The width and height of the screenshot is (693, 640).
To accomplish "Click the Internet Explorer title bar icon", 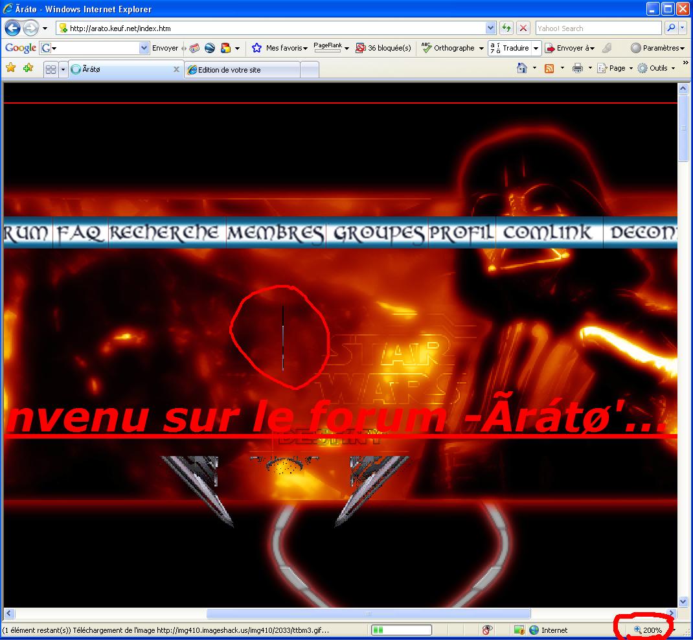I will click(x=8, y=9).
